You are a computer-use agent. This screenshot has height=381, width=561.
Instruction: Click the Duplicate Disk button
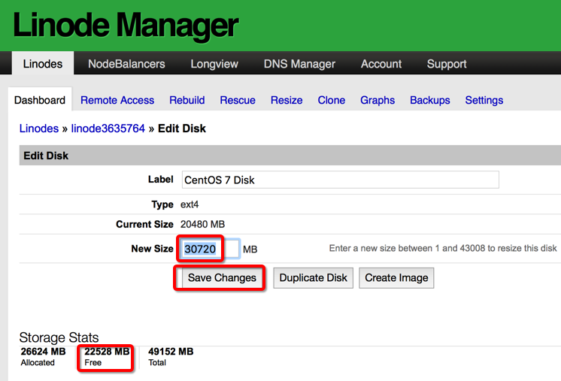pyautogui.click(x=313, y=278)
